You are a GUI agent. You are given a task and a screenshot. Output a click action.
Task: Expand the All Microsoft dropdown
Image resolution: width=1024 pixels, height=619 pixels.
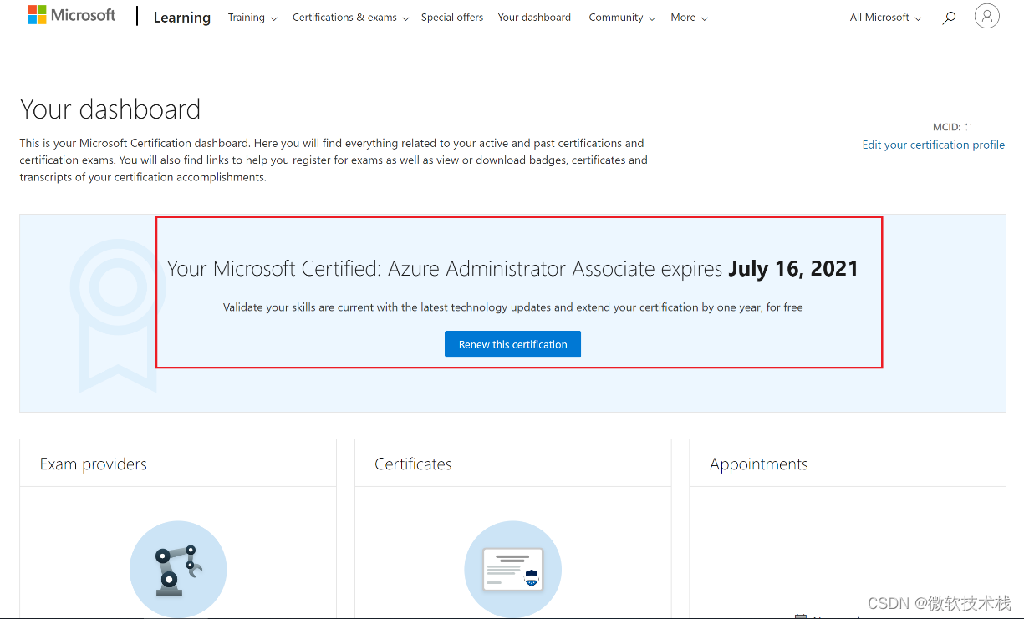886,18
